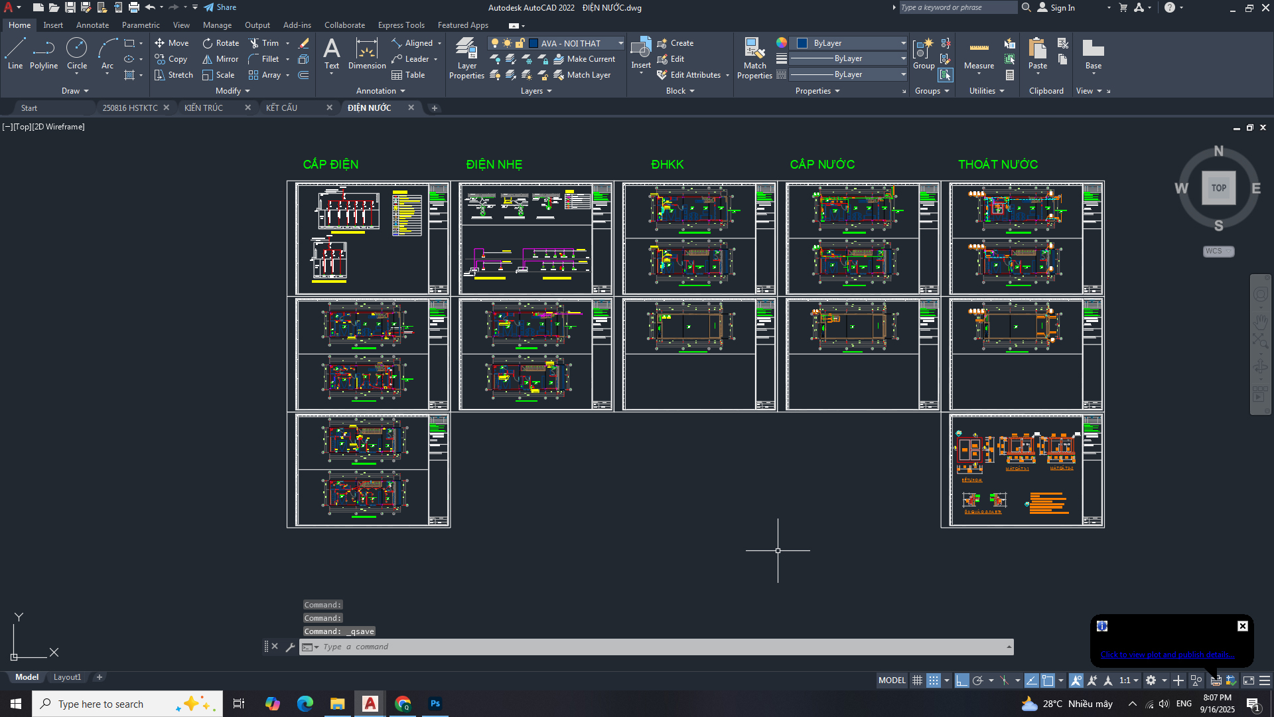The width and height of the screenshot is (1274, 717).
Task: Toggle grid display in status bar
Action: pos(917,680)
